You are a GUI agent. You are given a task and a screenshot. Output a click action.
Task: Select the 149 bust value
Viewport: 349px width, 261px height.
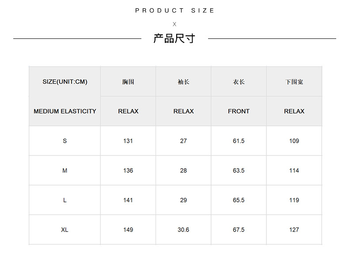point(128,230)
